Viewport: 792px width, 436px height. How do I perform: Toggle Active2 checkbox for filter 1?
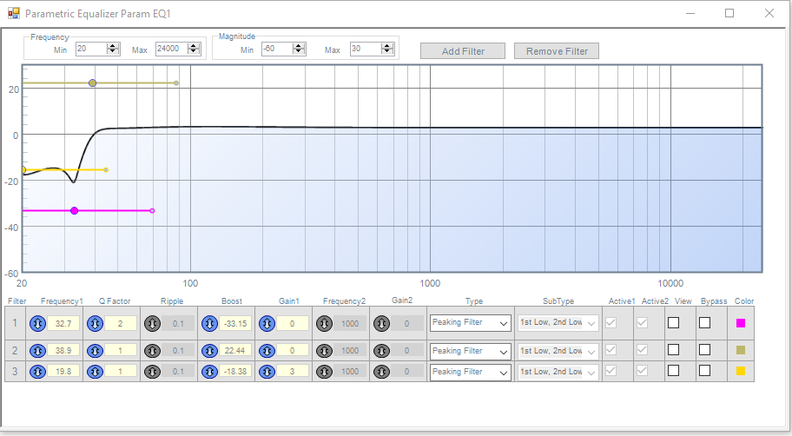[x=642, y=322]
